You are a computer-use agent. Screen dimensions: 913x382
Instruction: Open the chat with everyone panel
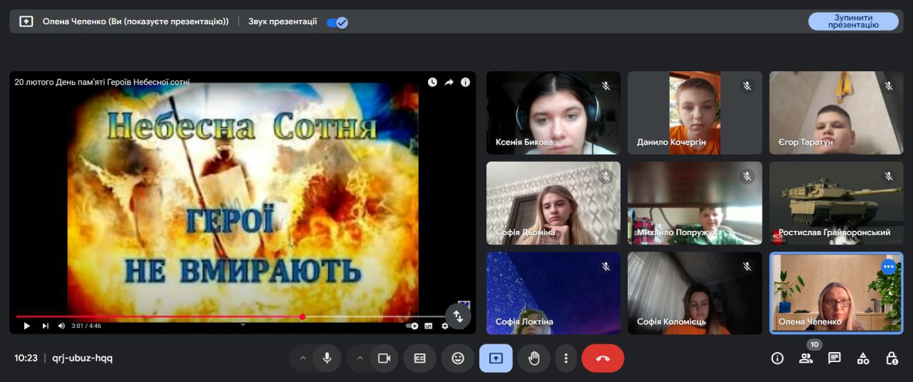835,358
